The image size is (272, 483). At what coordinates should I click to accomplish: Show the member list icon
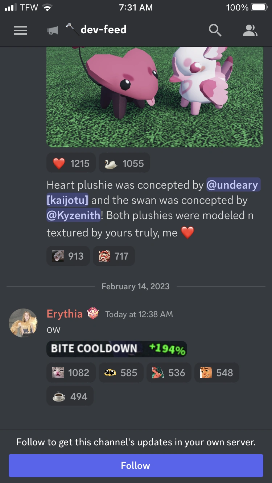[250, 30]
